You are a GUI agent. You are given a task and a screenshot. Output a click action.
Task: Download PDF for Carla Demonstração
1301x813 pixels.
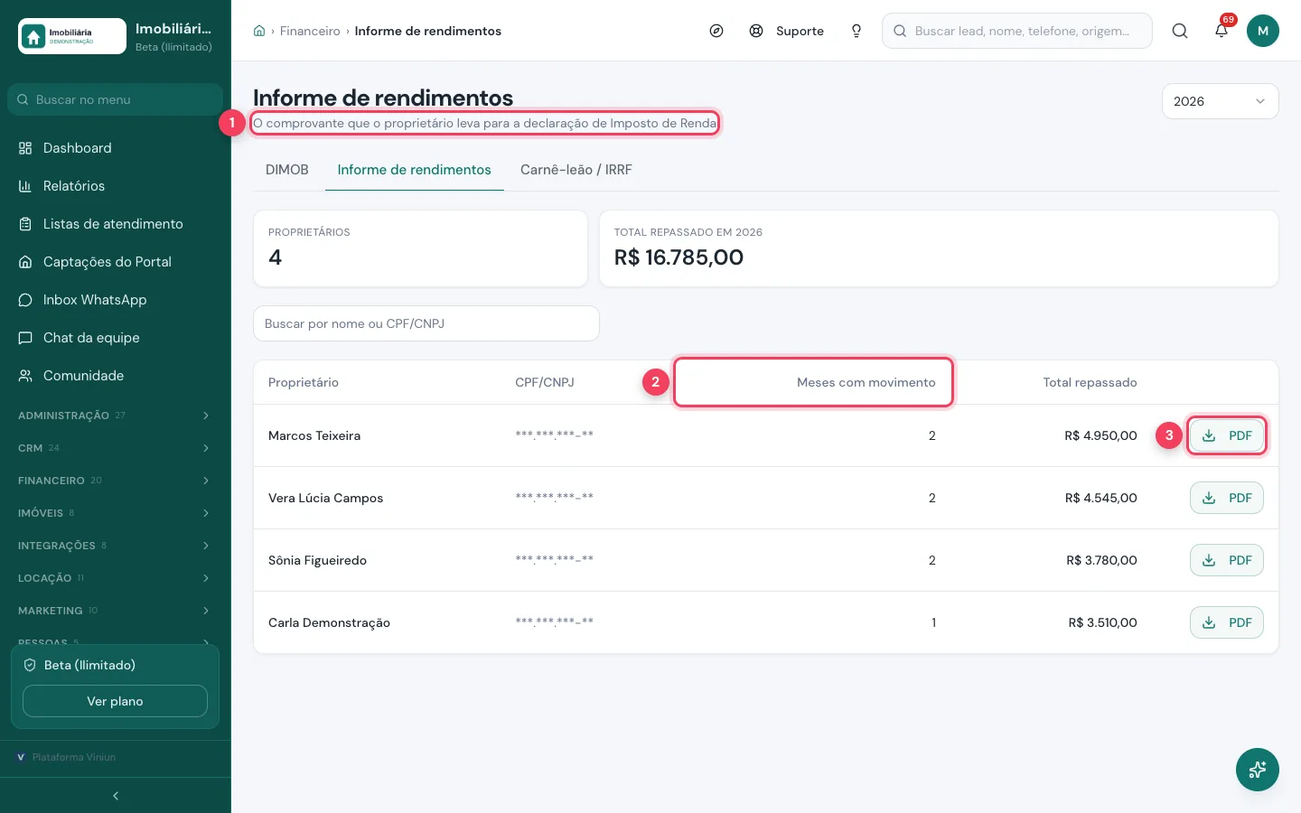[x=1227, y=622]
